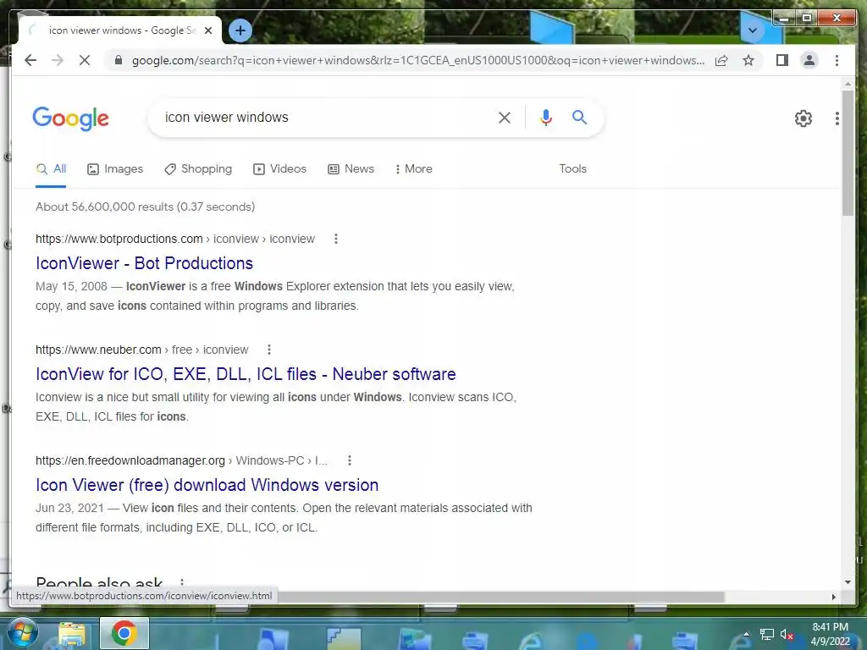Click the Chrome taskbar button
The image size is (867, 650).
click(x=124, y=633)
